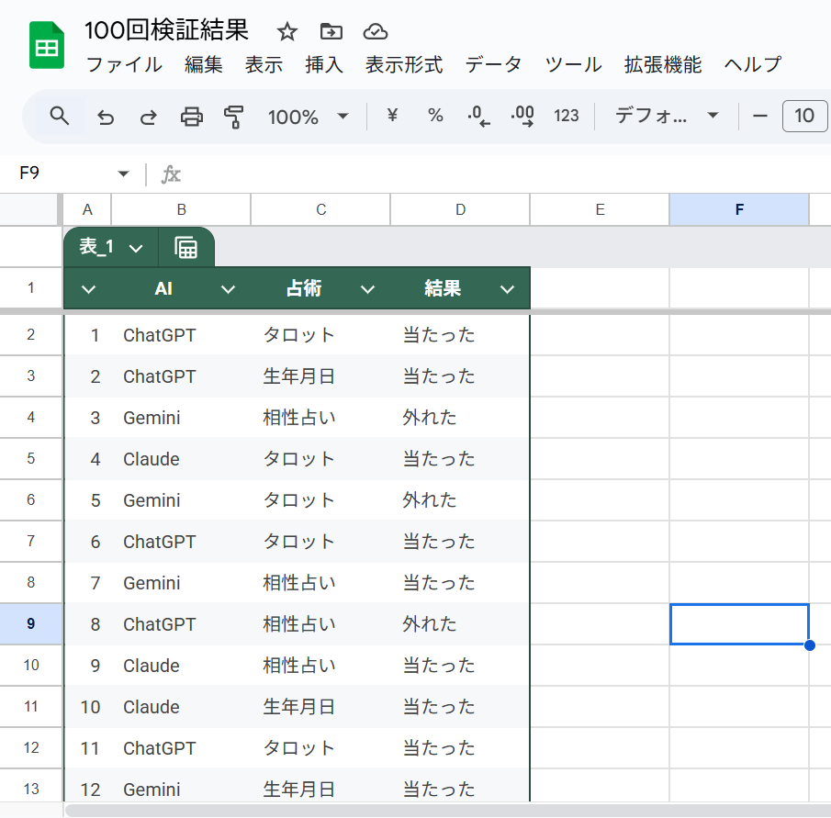Redo the last action
This screenshot has width=831, height=818.
147,116
